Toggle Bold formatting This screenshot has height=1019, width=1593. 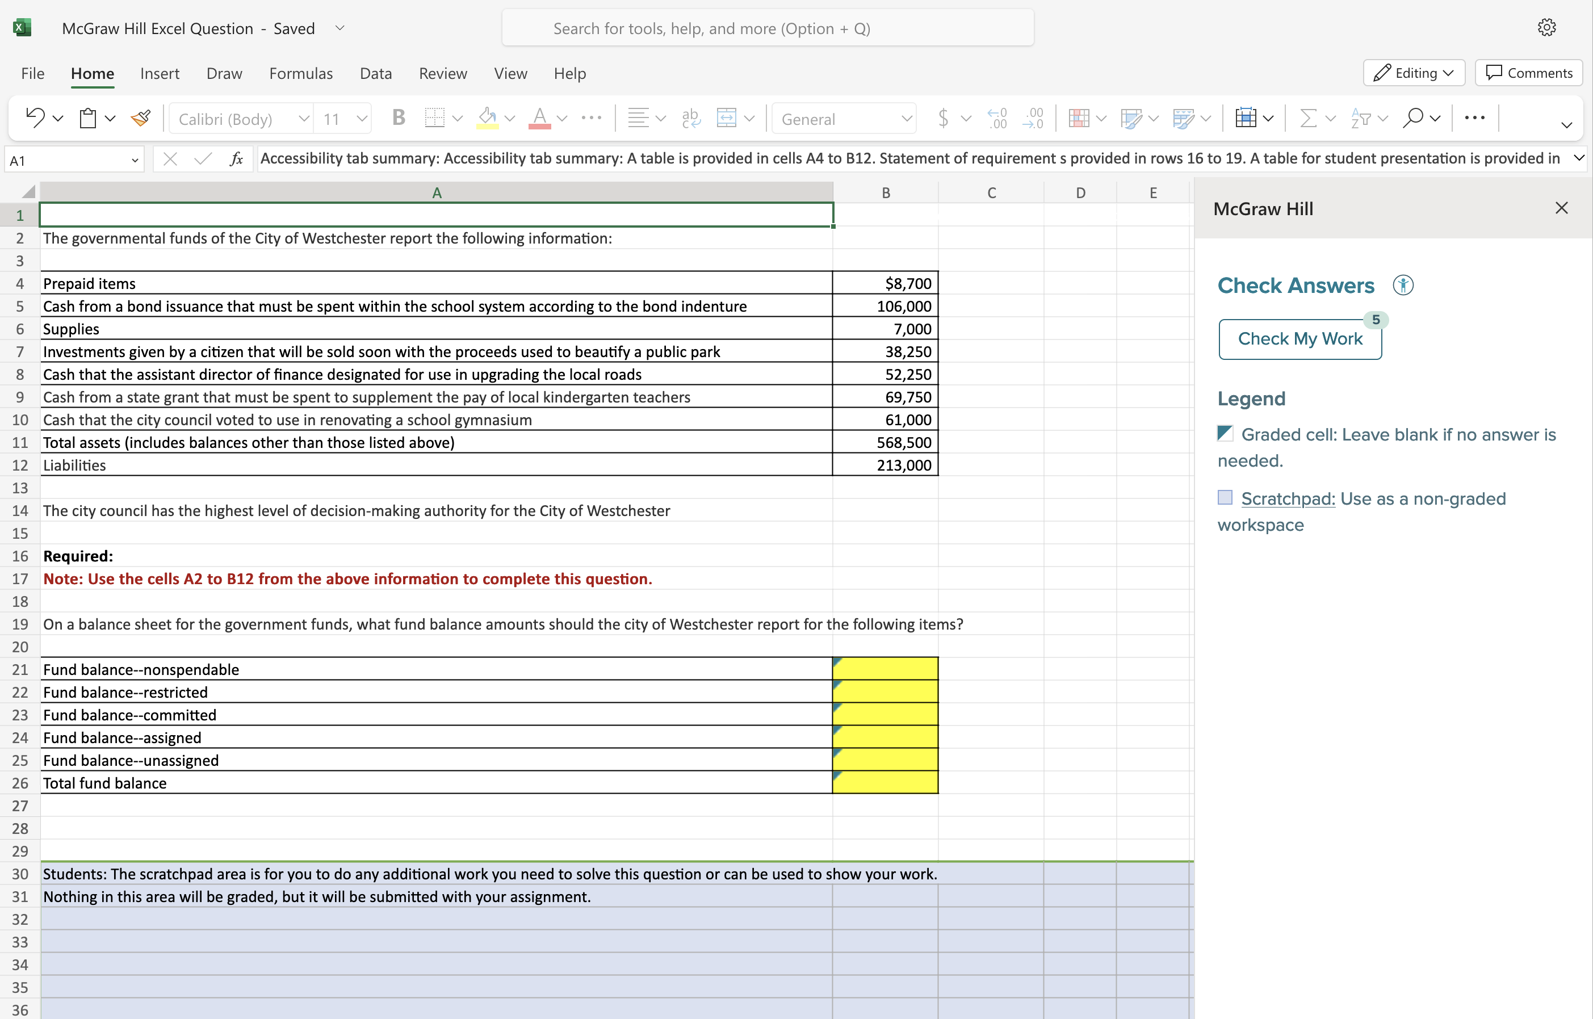pyautogui.click(x=399, y=119)
